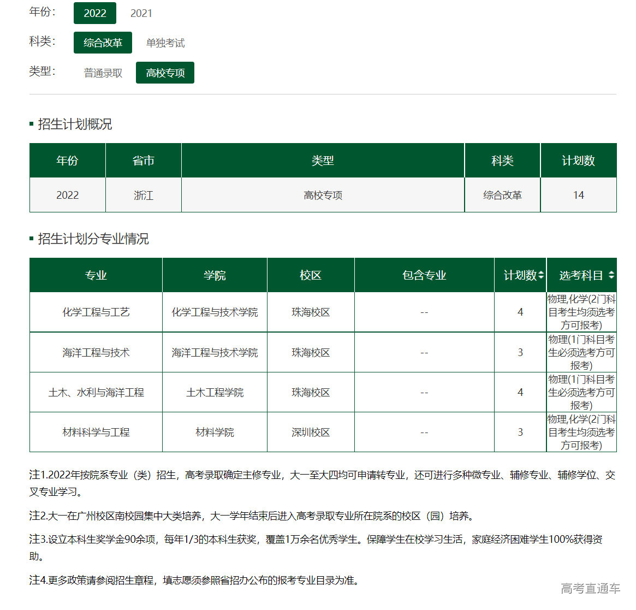
Task: Click the sort arrows on 计划数 column header
Action: tap(542, 275)
